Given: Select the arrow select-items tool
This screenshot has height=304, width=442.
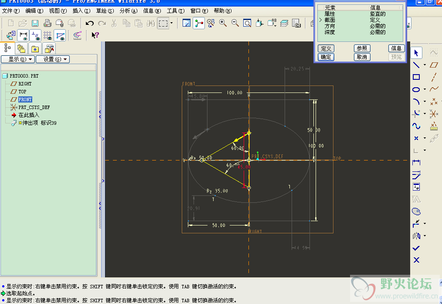Looking at the screenshot, I should (416, 53).
